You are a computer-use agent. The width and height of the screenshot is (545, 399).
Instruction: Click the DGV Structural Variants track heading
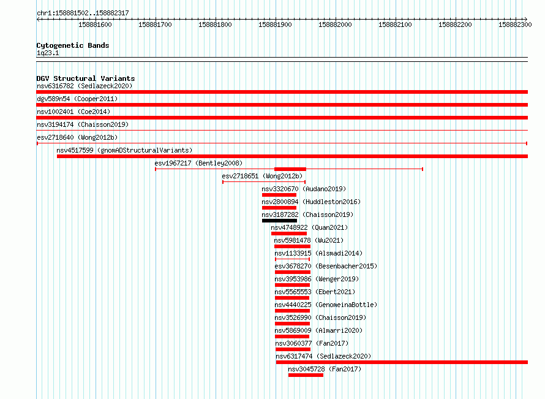[x=86, y=78]
